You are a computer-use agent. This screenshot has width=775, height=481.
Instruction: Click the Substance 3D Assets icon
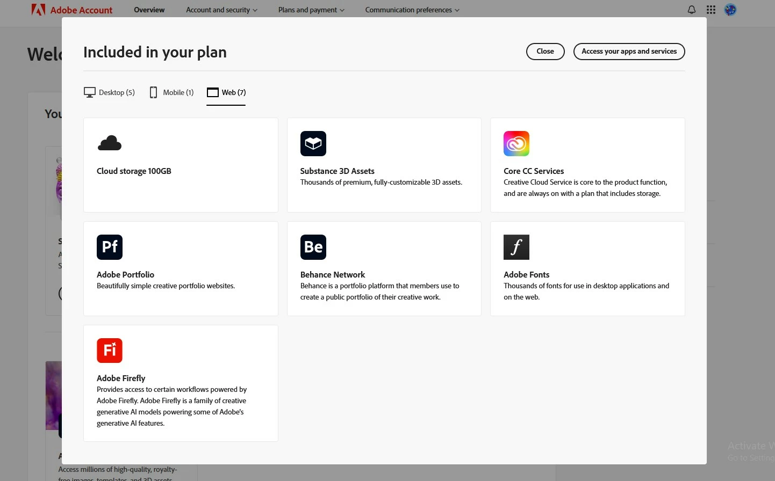(x=313, y=143)
